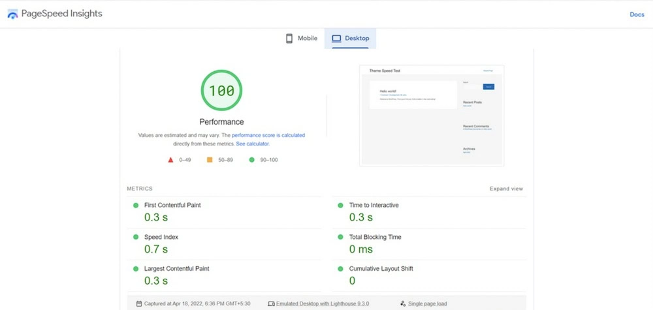This screenshot has width=653, height=310.
Task: Click the emulated desktop device icon
Action: point(271,303)
